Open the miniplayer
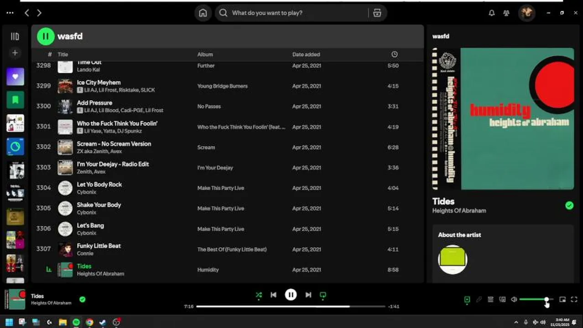 click(x=562, y=299)
